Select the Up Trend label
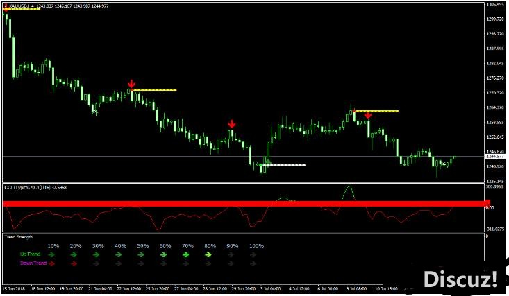509x296 pixels. 30,254
